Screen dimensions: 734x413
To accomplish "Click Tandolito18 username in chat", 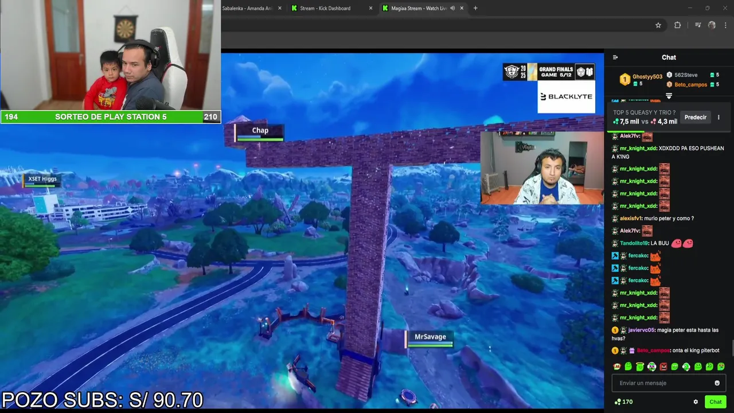I will tap(634, 243).
